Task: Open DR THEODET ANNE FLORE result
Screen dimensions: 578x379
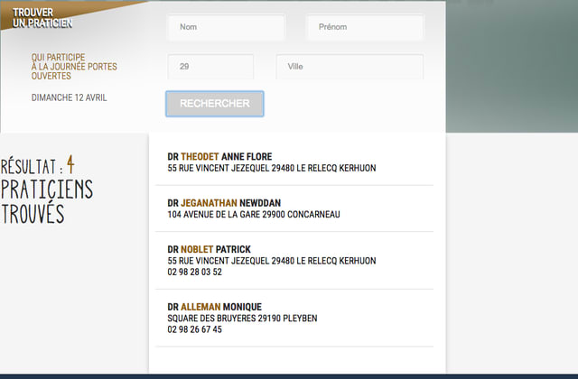Action: click(x=219, y=156)
